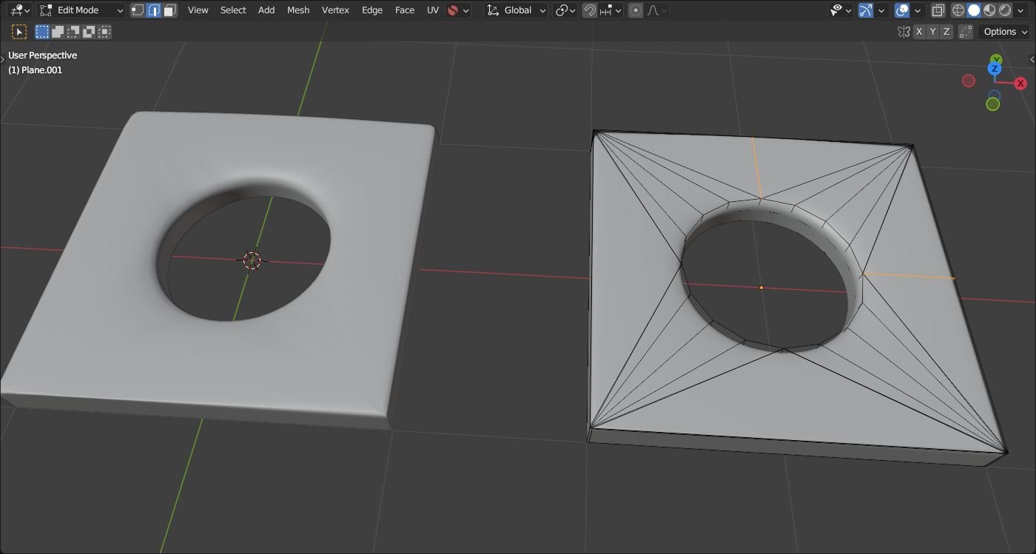Enable X axis mesh mirror

[x=919, y=32]
